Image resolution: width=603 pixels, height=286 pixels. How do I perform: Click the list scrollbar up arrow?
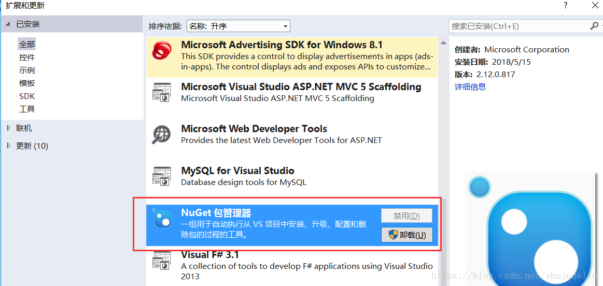pyautogui.click(x=443, y=42)
